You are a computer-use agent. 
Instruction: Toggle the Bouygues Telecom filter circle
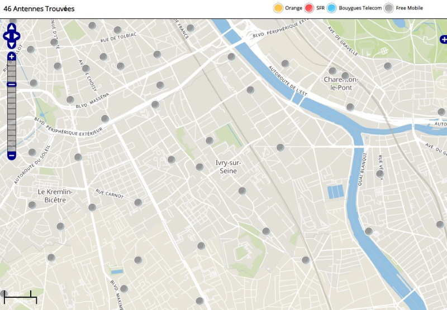pos(332,8)
